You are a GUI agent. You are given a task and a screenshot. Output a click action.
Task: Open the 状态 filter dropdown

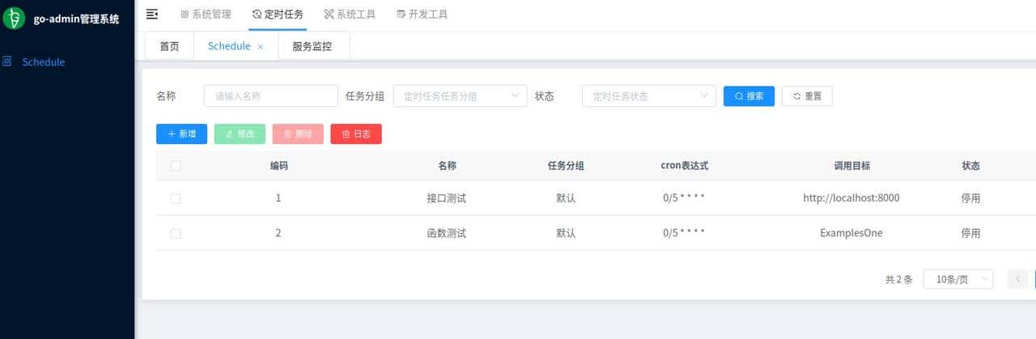(649, 95)
